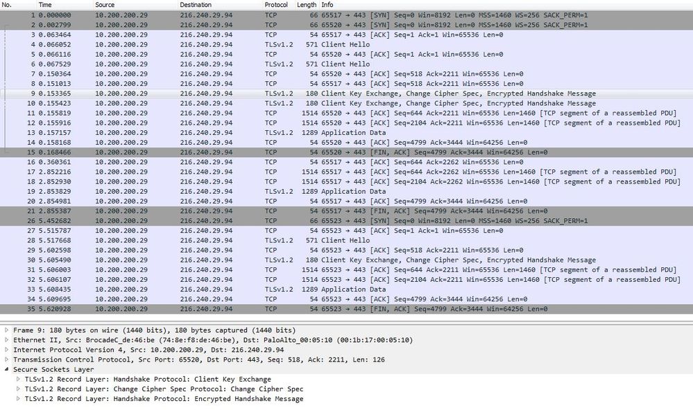Select packet 35 FIN, ACK from 65523

pos(347,309)
